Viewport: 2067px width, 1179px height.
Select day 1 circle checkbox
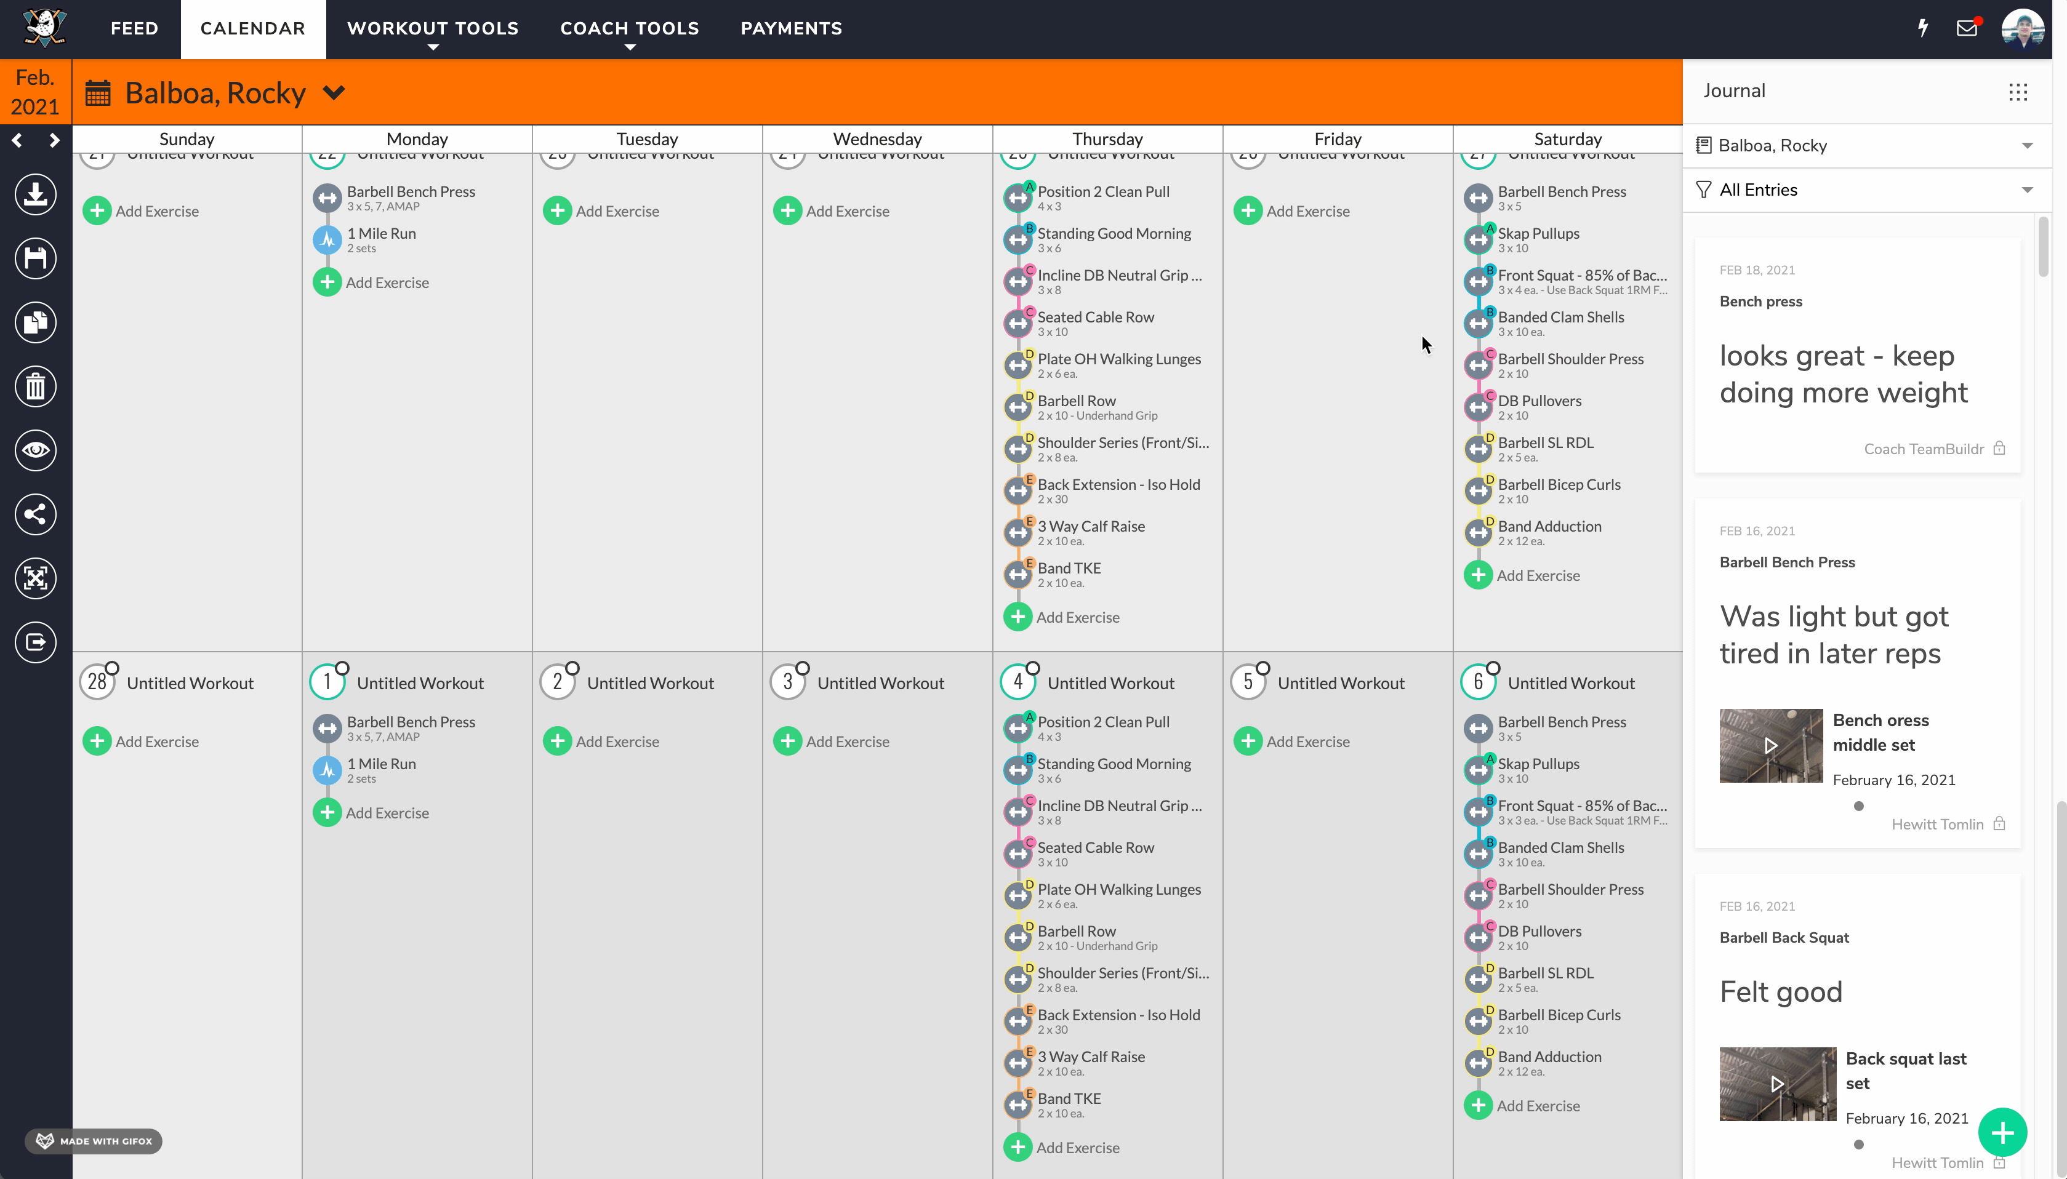tap(343, 668)
